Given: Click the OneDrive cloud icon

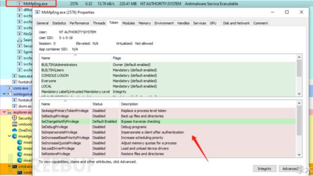Looking at the screenshot, I should point(15,130).
